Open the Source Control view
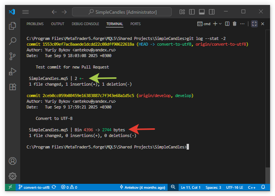 (x=13, y=56)
